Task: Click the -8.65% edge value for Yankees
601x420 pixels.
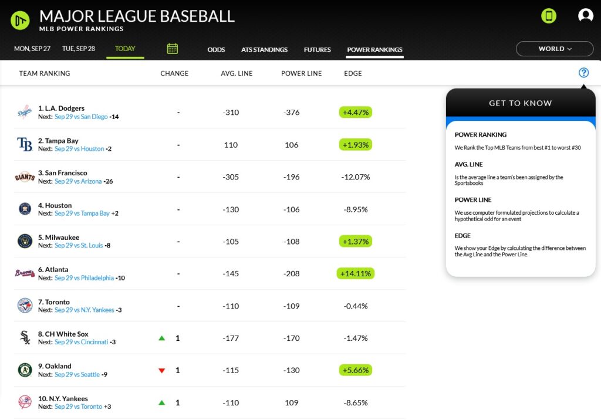Action: tap(355, 403)
